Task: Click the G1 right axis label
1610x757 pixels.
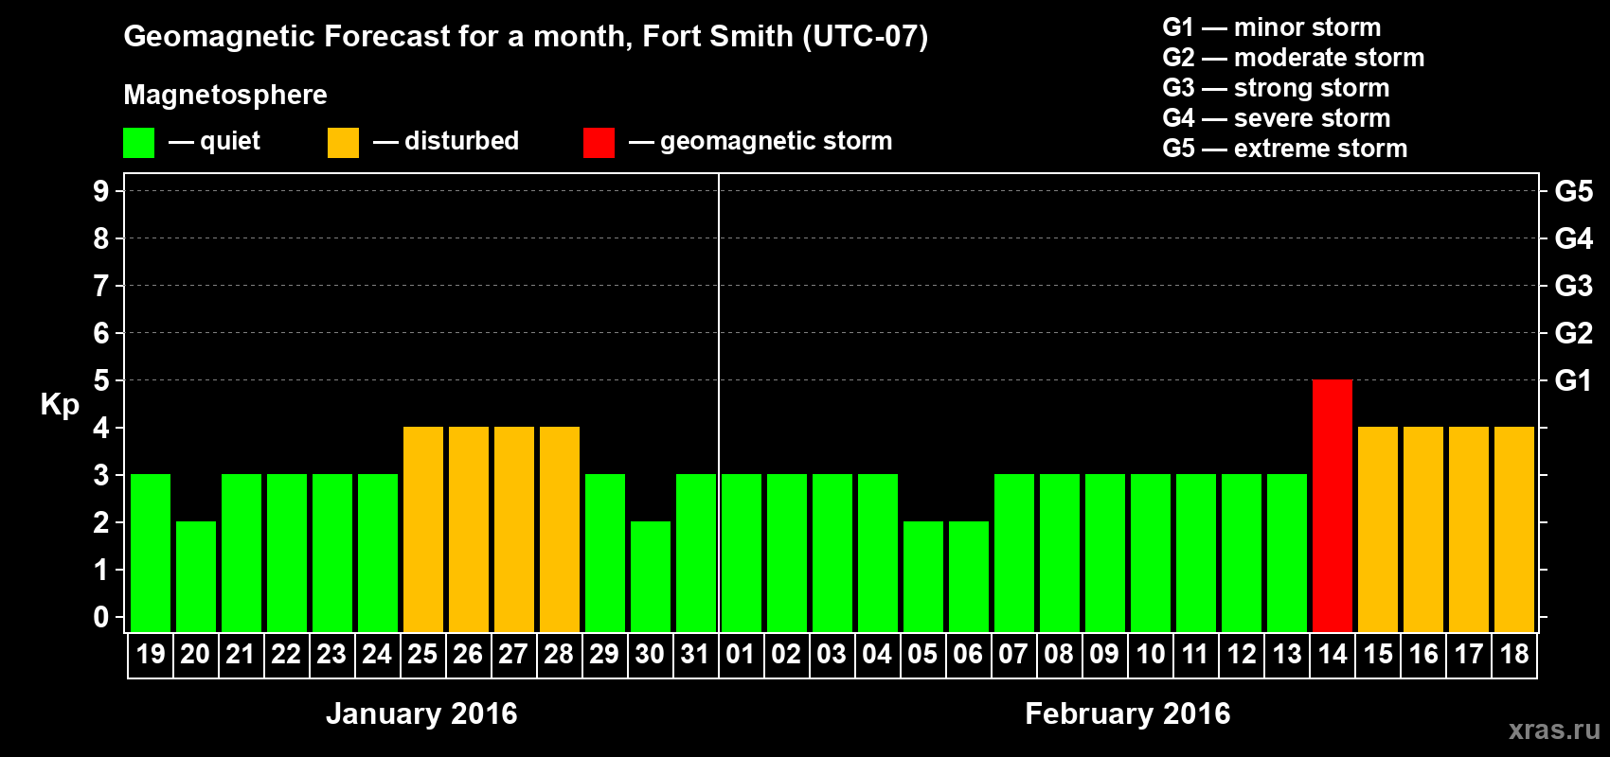Action: tap(1573, 380)
